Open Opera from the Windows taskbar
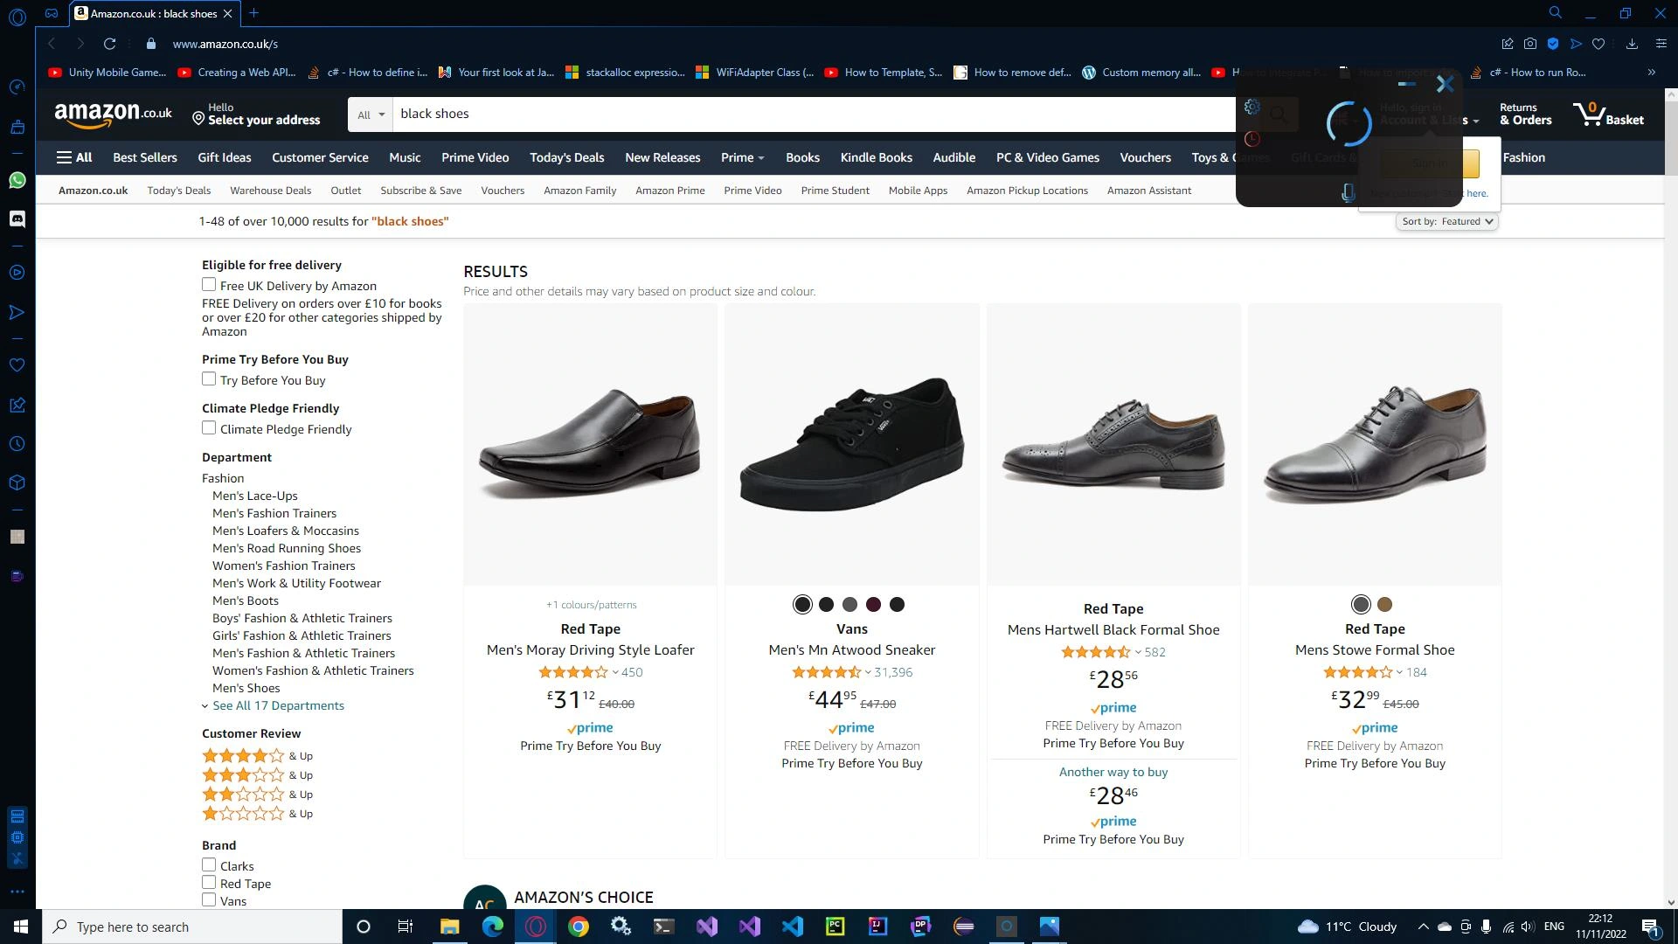Viewport: 1678px width, 944px height. point(536,927)
